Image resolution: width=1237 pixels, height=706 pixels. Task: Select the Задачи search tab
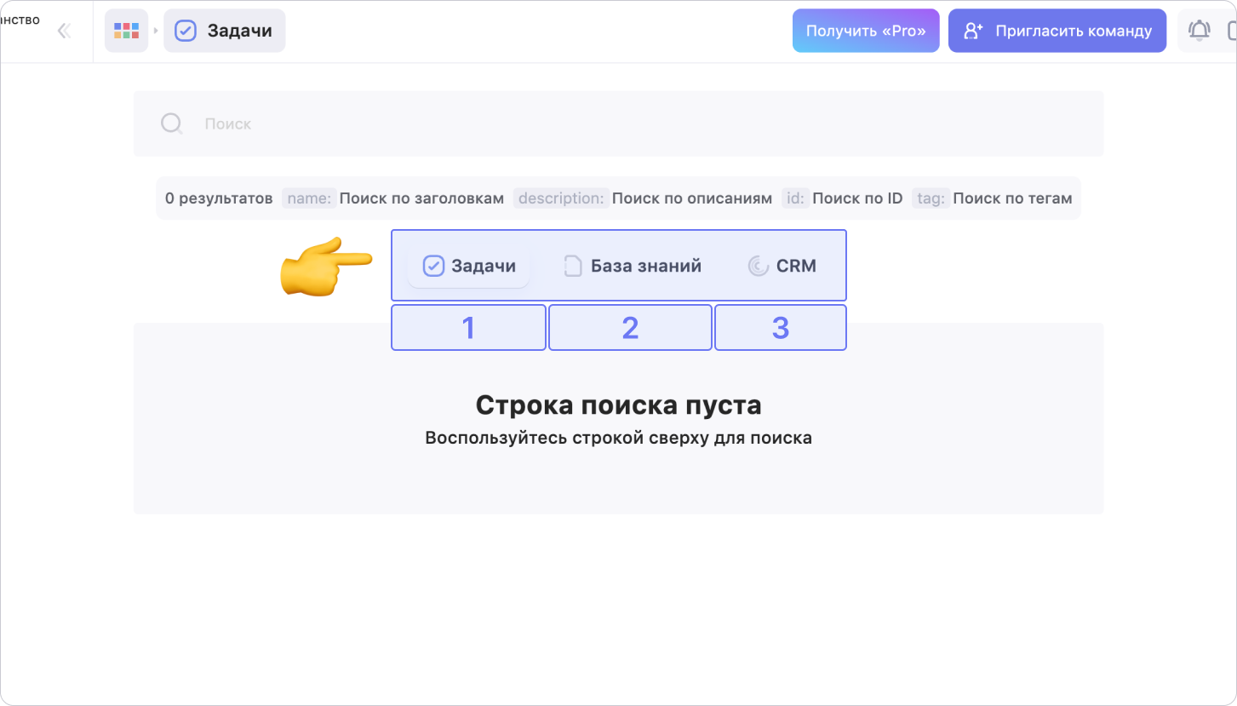(469, 267)
